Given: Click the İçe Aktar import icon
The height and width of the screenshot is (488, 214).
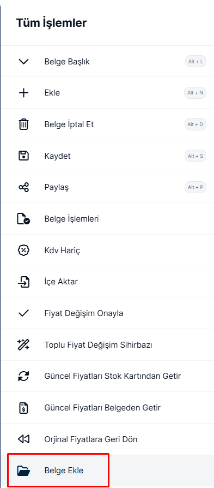Looking at the screenshot, I should point(23,282).
